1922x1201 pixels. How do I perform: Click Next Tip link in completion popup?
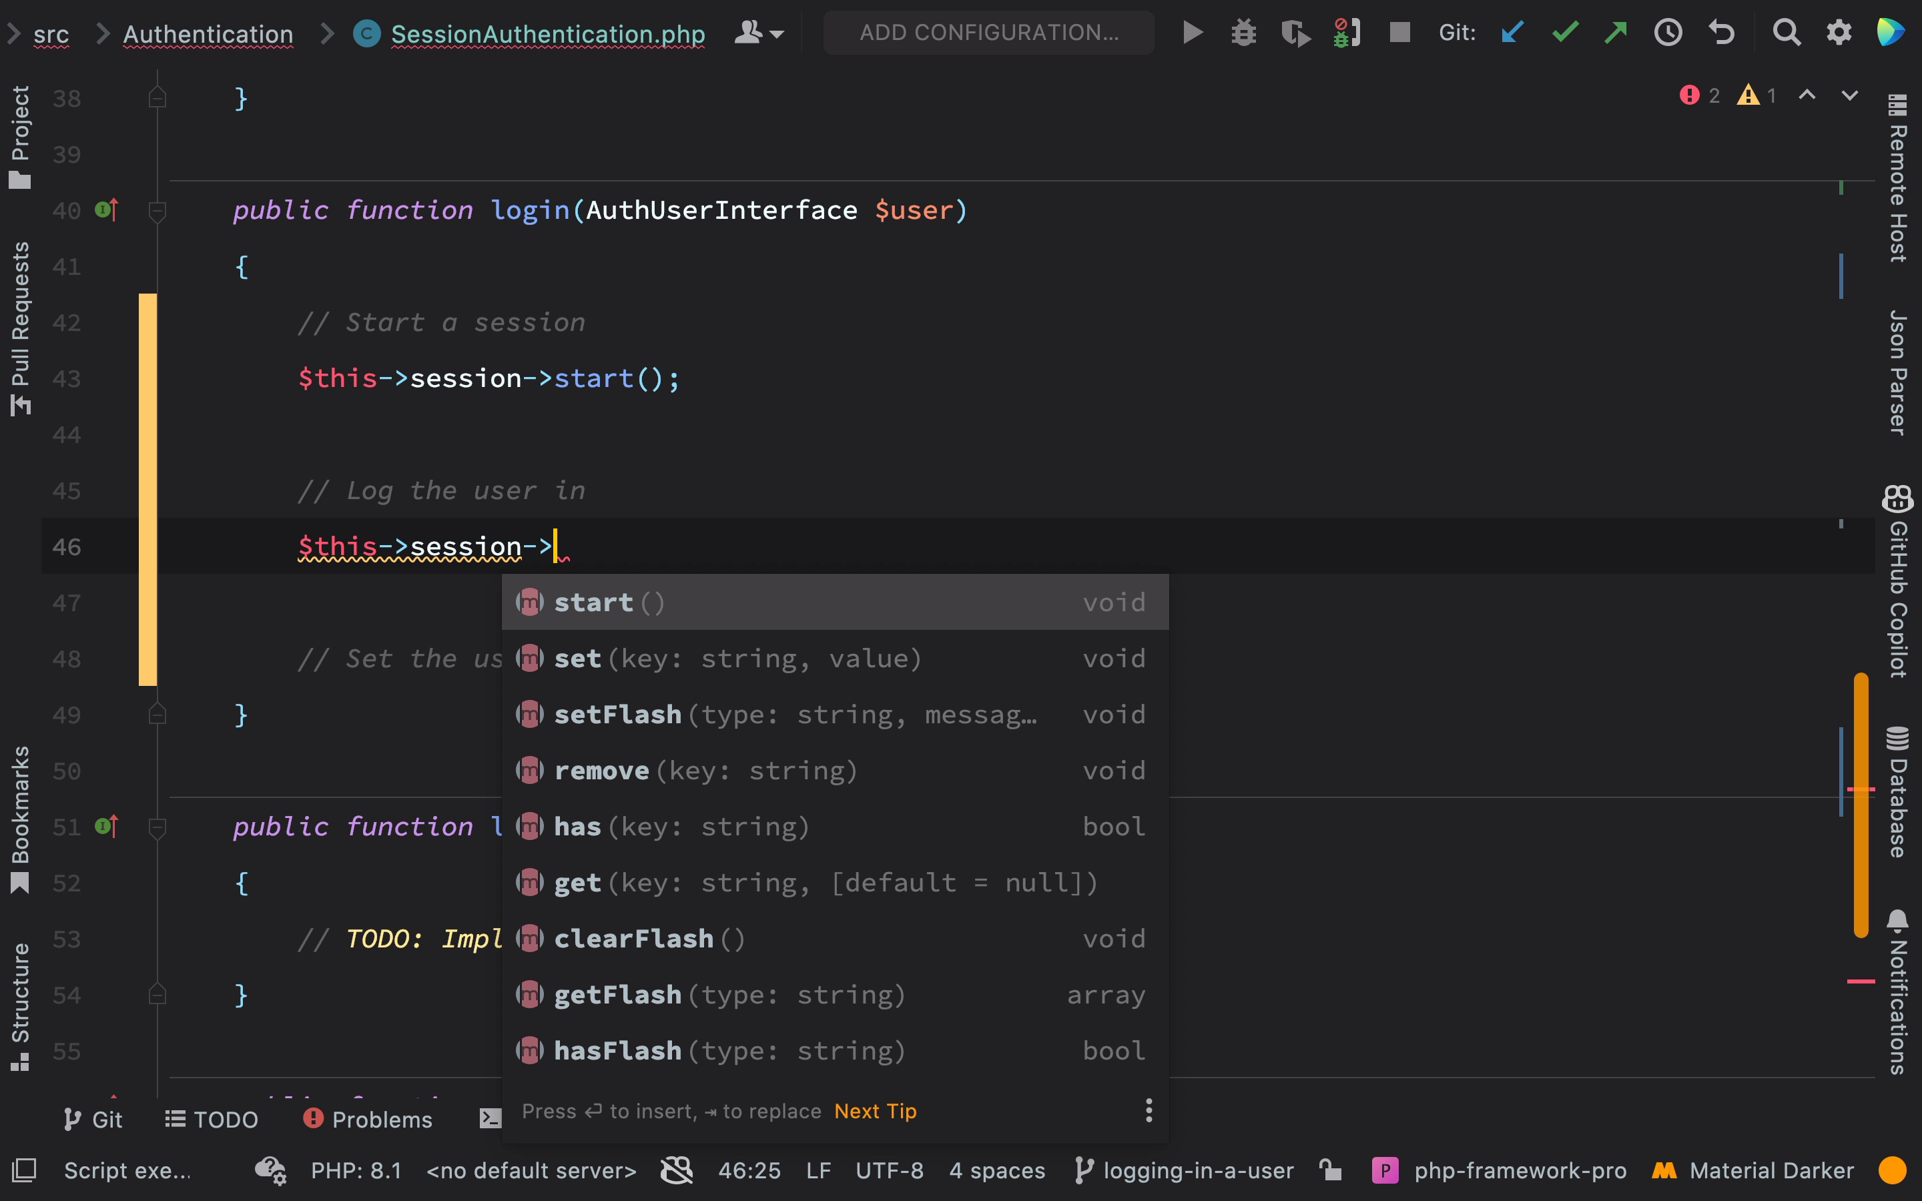[x=875, y=1110]
